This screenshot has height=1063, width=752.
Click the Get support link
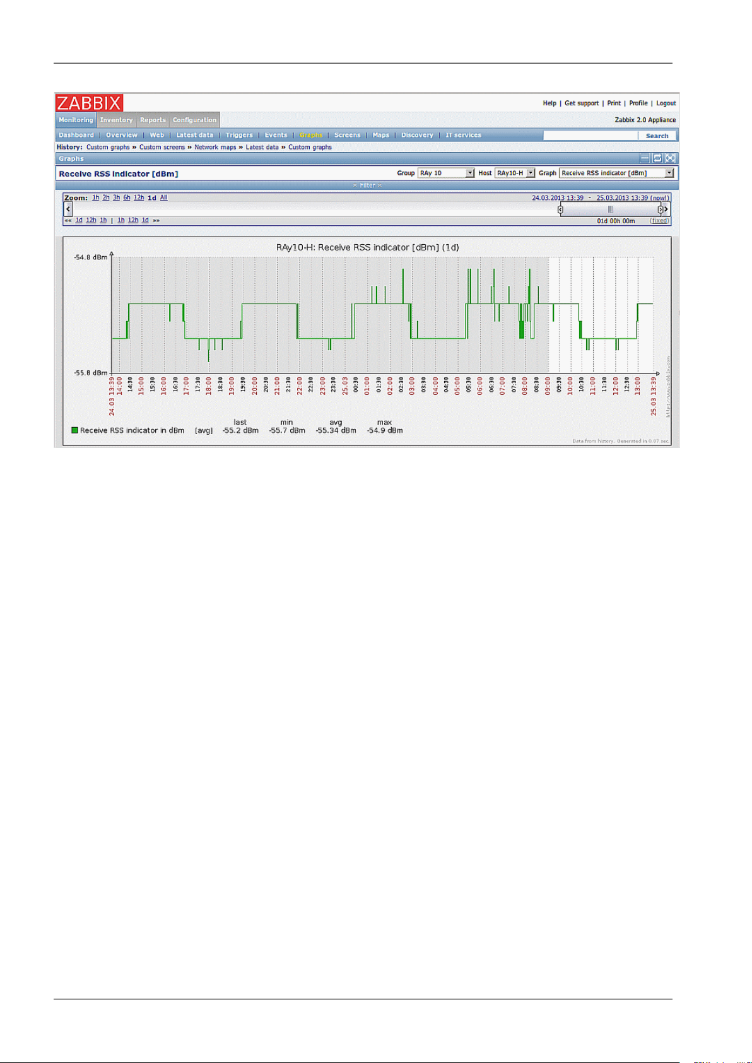(582, 103)
